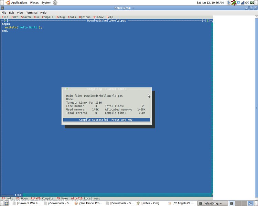Click the 'begin' keyword in the editor
This screenshot has width=258, height=206.
point(6,24)
